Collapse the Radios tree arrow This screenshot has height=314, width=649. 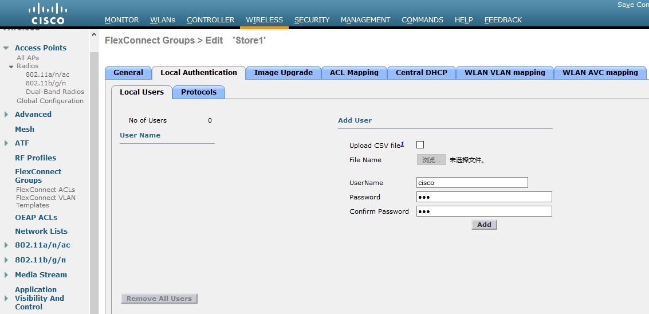(x=11, y=66)
